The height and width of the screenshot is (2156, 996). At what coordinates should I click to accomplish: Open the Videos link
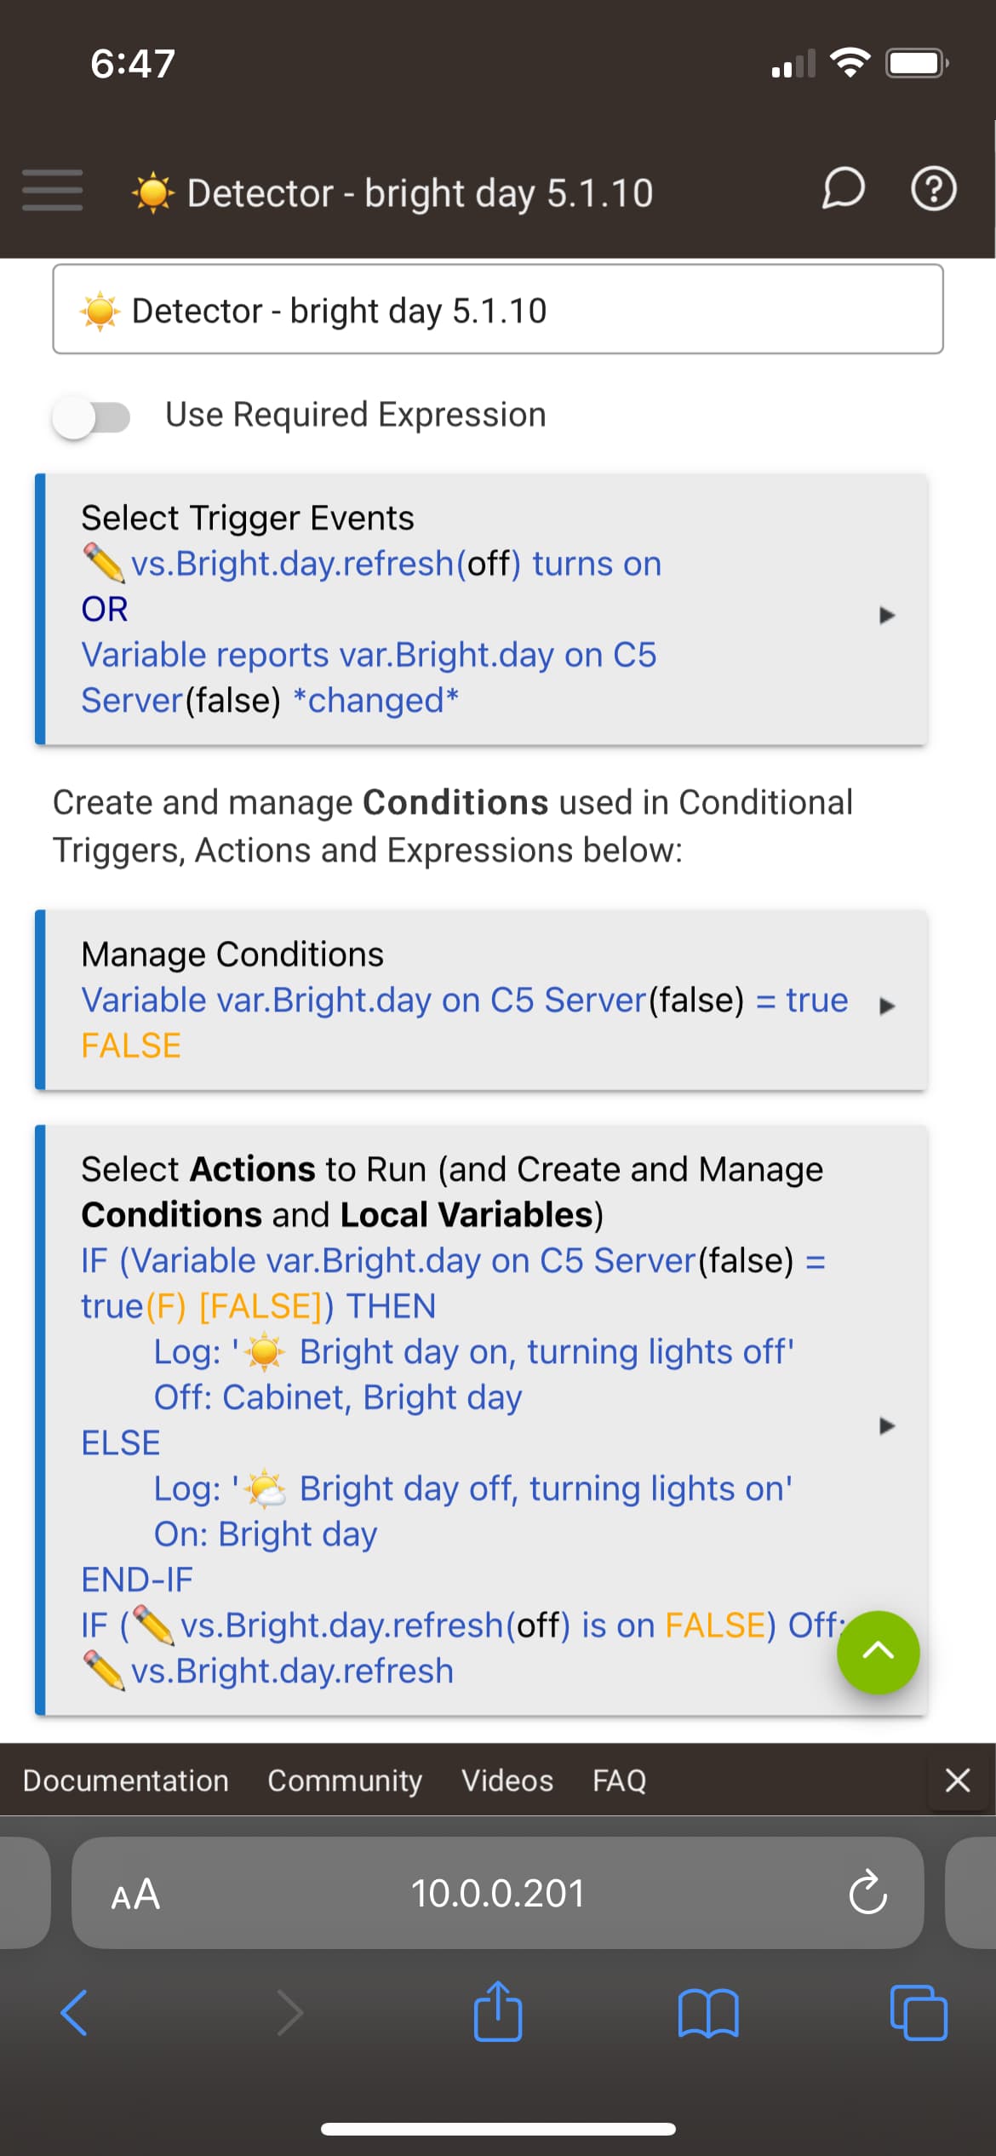tap(507, 1780)
